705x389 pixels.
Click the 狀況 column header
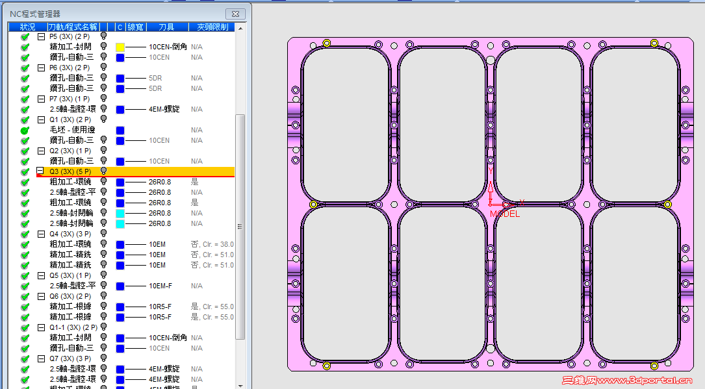[x=28, y=27]
